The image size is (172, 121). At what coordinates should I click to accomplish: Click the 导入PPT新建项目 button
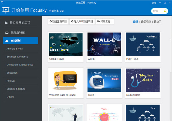[82, 21]
